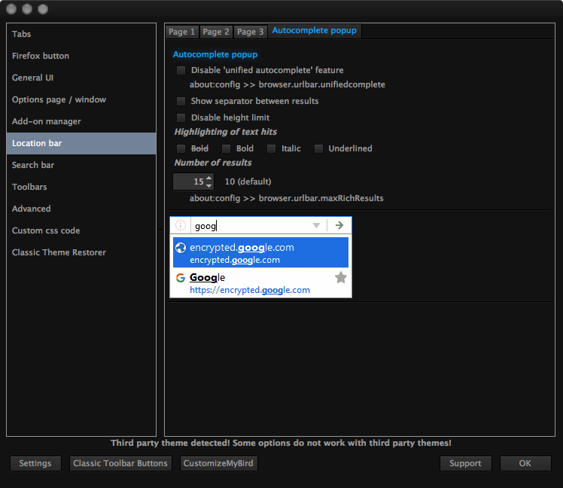
Task: Click the browser.urlbar.maxRichResults about:config text
Action: (x=287, y=198)
